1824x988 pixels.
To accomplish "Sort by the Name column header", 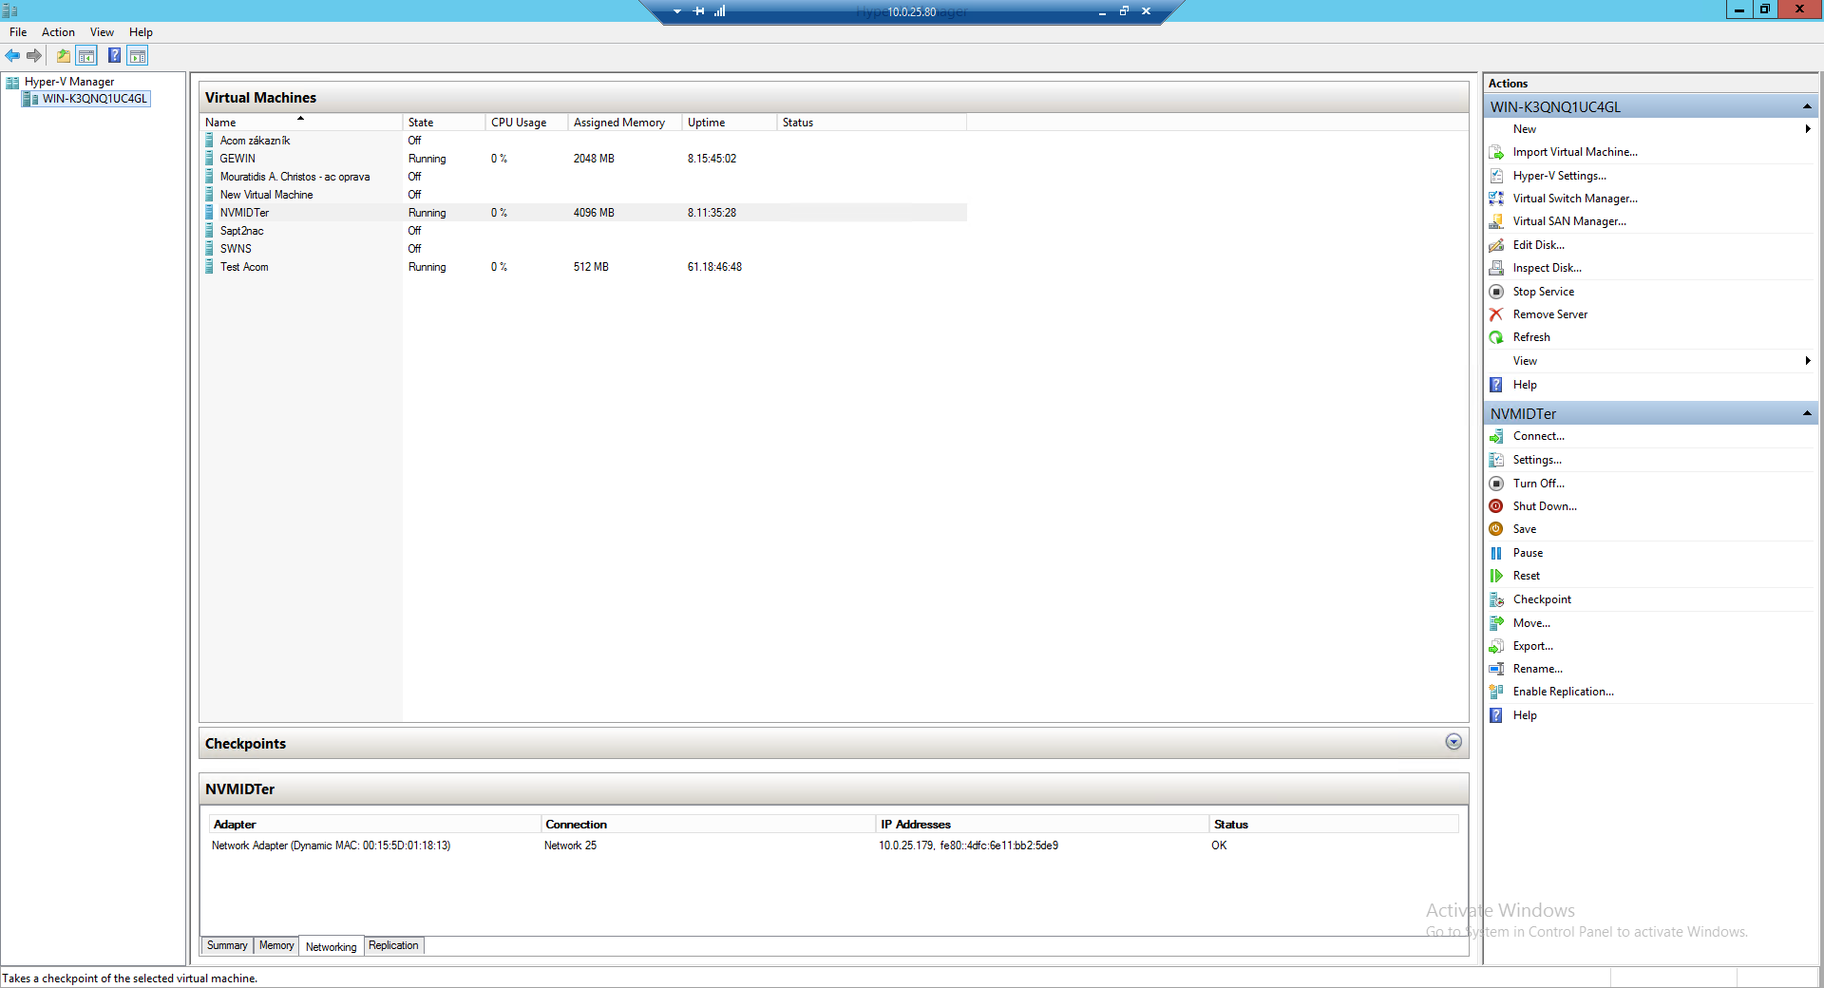I will [301, 123].
